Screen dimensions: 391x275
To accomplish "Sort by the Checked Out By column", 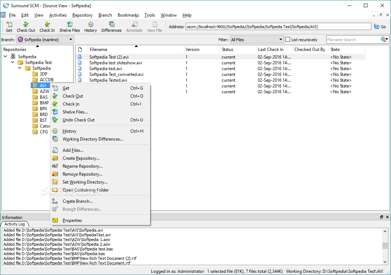I will click(x=311, y=49).
